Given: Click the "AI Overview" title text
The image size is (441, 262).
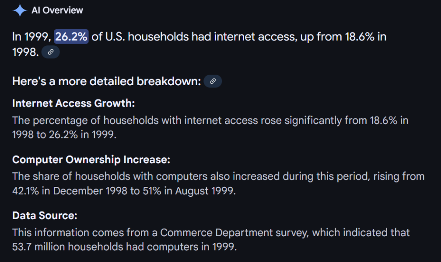Looking at the screenshot, I should point(57,10).
